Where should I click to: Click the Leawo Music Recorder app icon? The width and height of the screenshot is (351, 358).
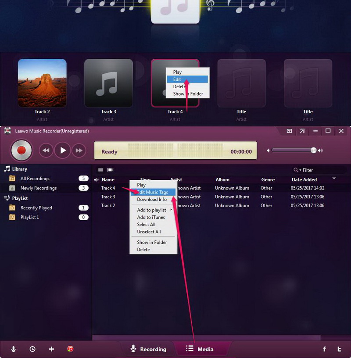tap(7, 131)
